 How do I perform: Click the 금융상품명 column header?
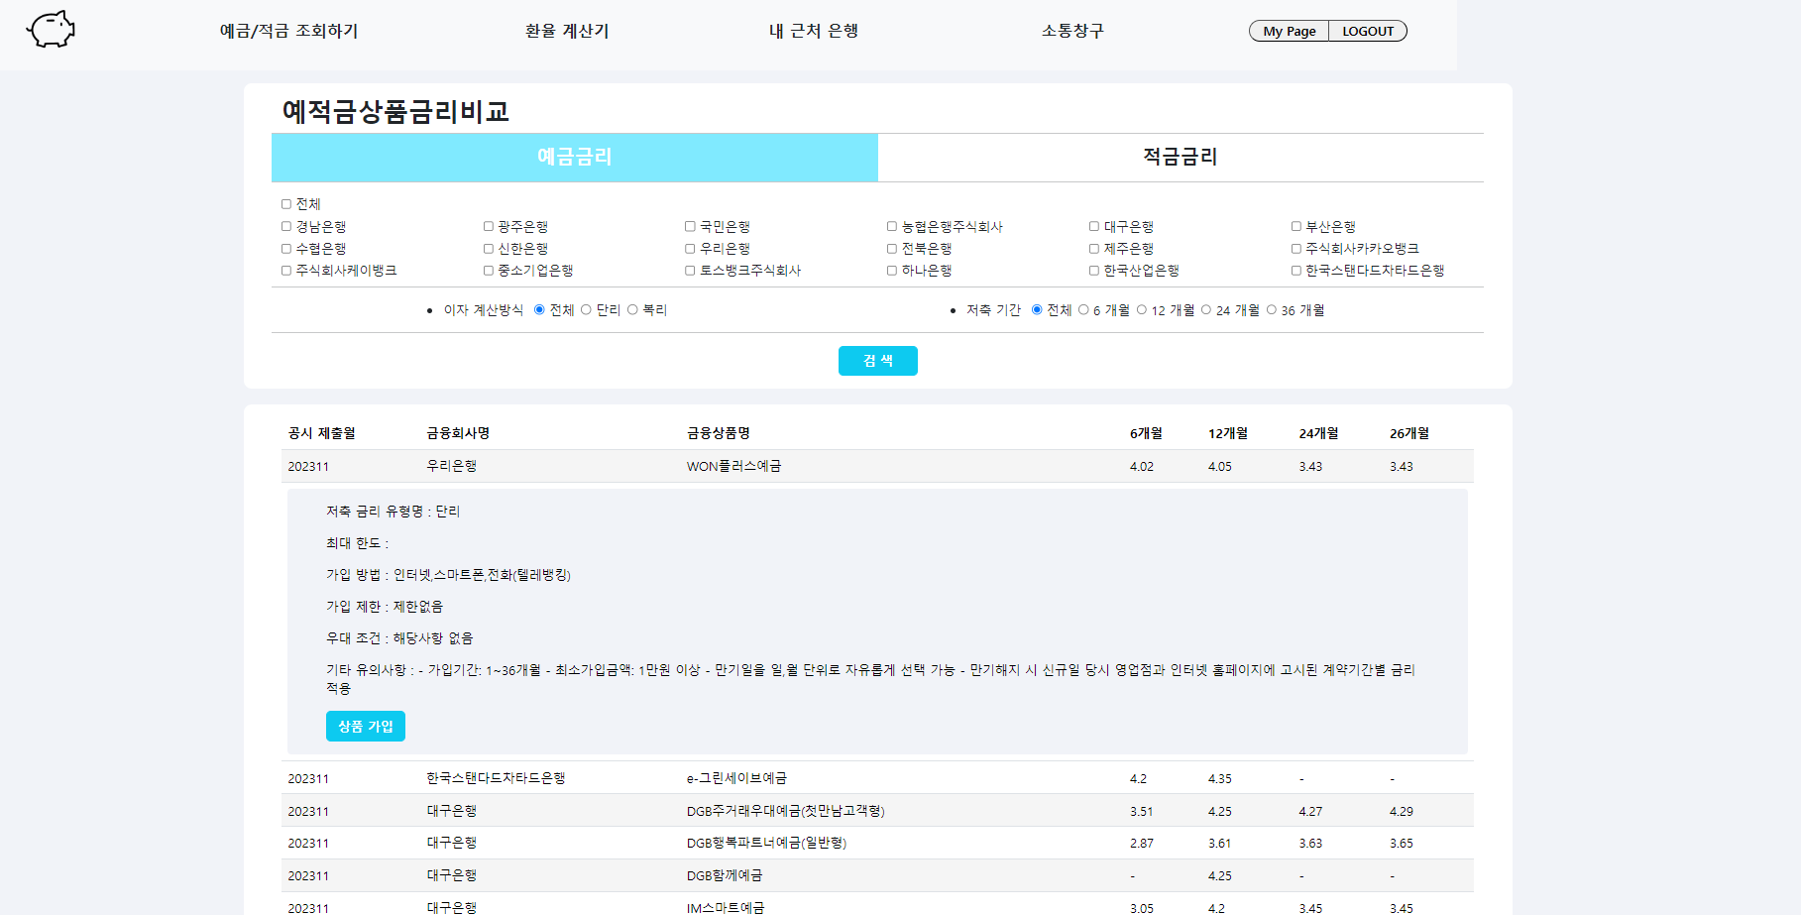pos(719,433)
